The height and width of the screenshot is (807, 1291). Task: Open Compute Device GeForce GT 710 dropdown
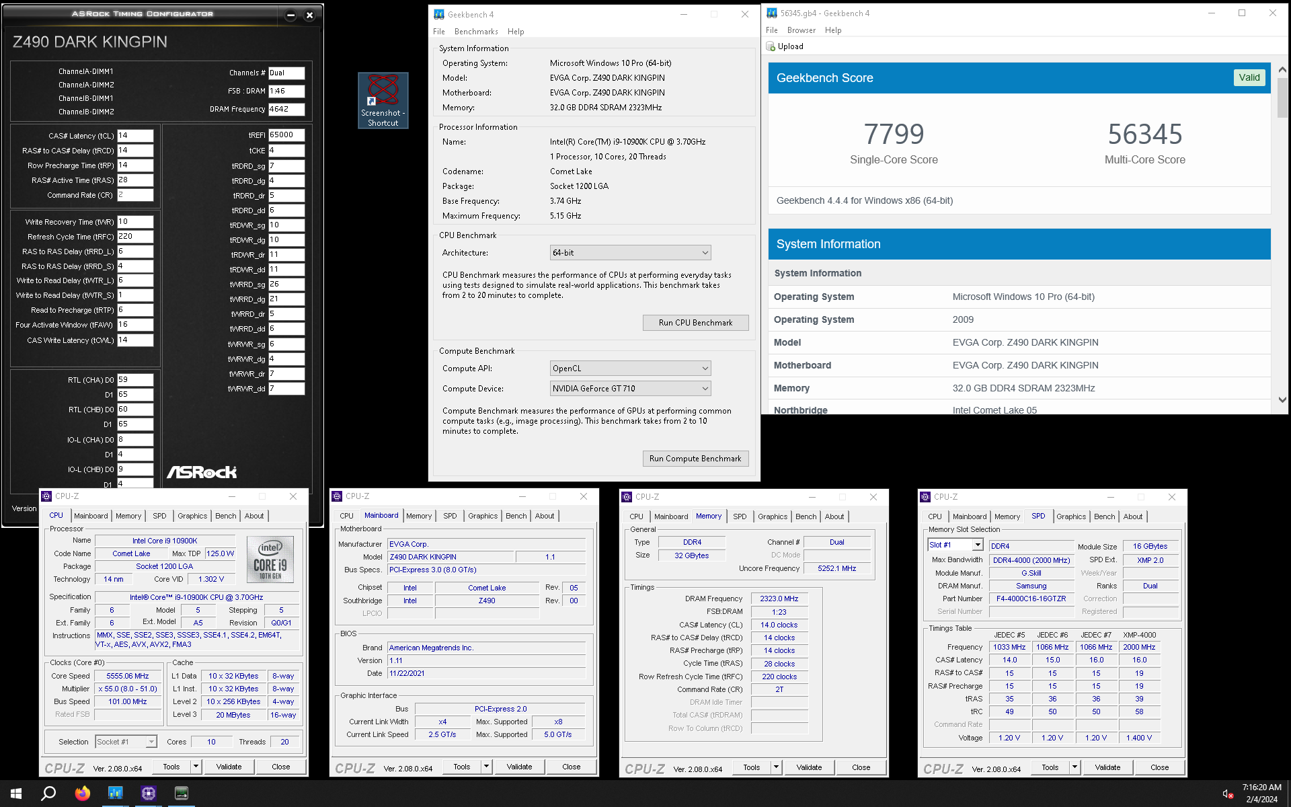pos(630,389)
